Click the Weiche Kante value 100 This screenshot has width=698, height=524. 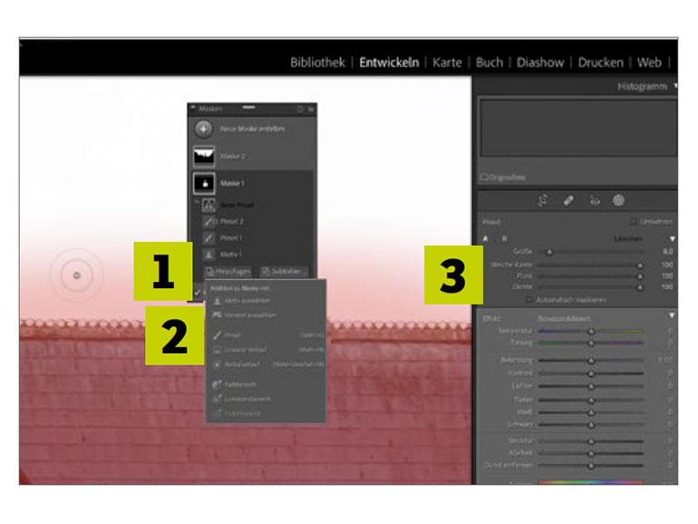tap(667, 265)
